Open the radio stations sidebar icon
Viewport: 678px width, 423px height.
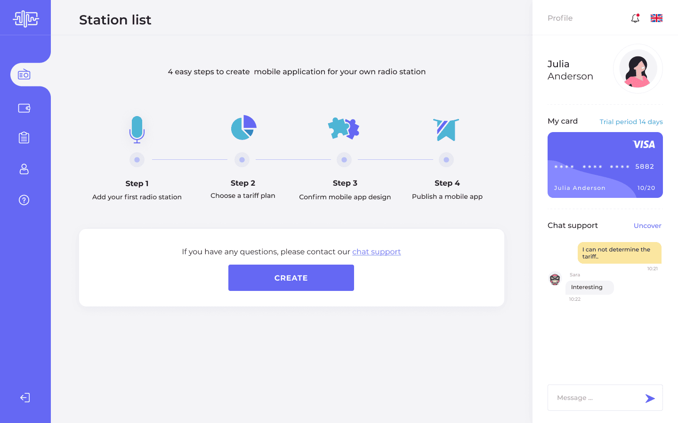tap(24, 75)
